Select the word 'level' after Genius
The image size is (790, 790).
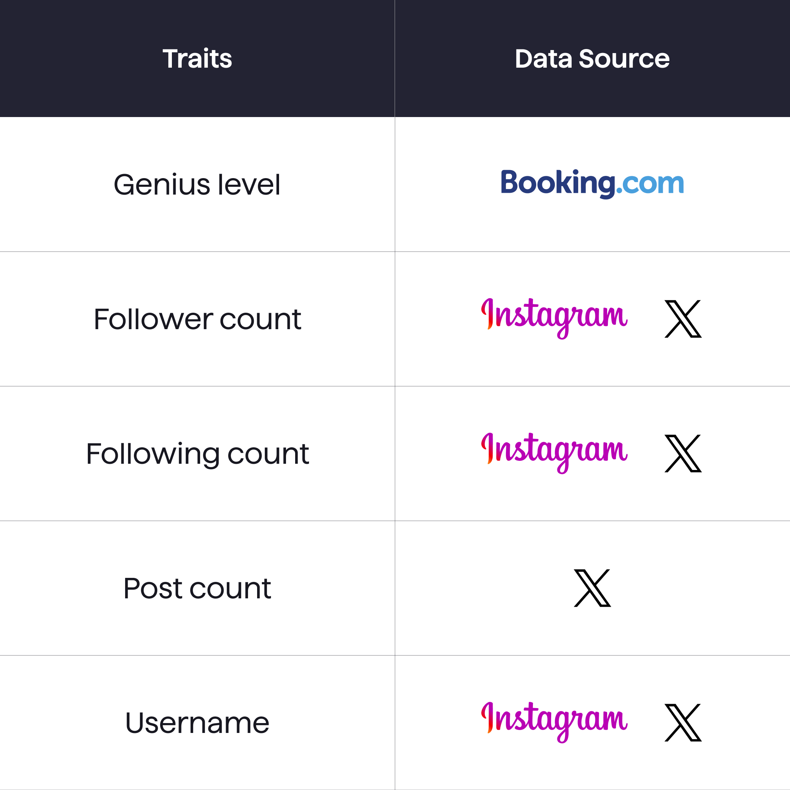click(249, 185)
